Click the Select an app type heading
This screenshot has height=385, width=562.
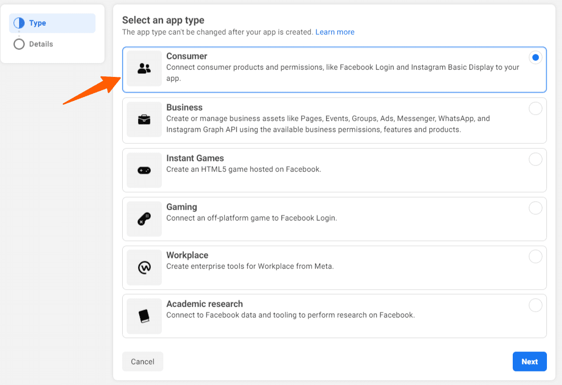[x=163, y=20]
